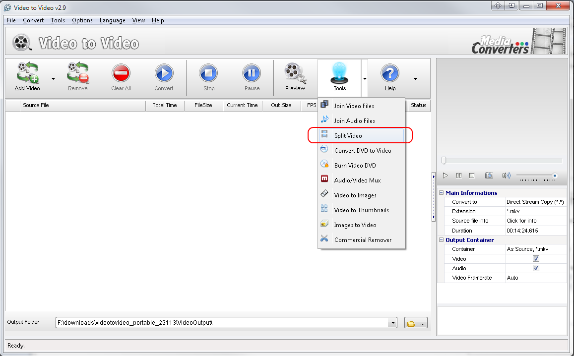
Task: Click the Output Folder path field
Action: (222, 323)
